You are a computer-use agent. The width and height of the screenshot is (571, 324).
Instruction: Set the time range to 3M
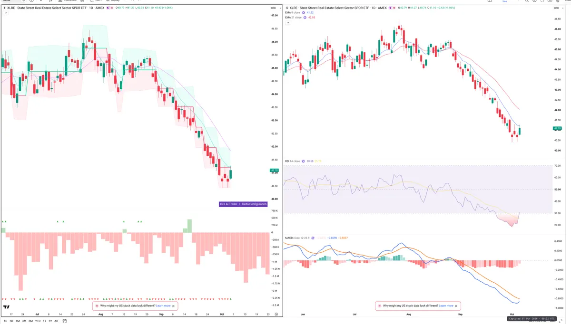pyautogui.click(x=24, y=321)
